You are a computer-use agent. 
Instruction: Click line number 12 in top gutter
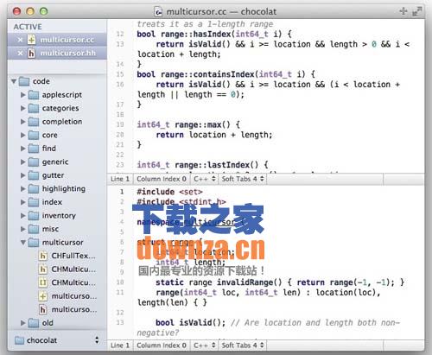click(x=120, y=35)
